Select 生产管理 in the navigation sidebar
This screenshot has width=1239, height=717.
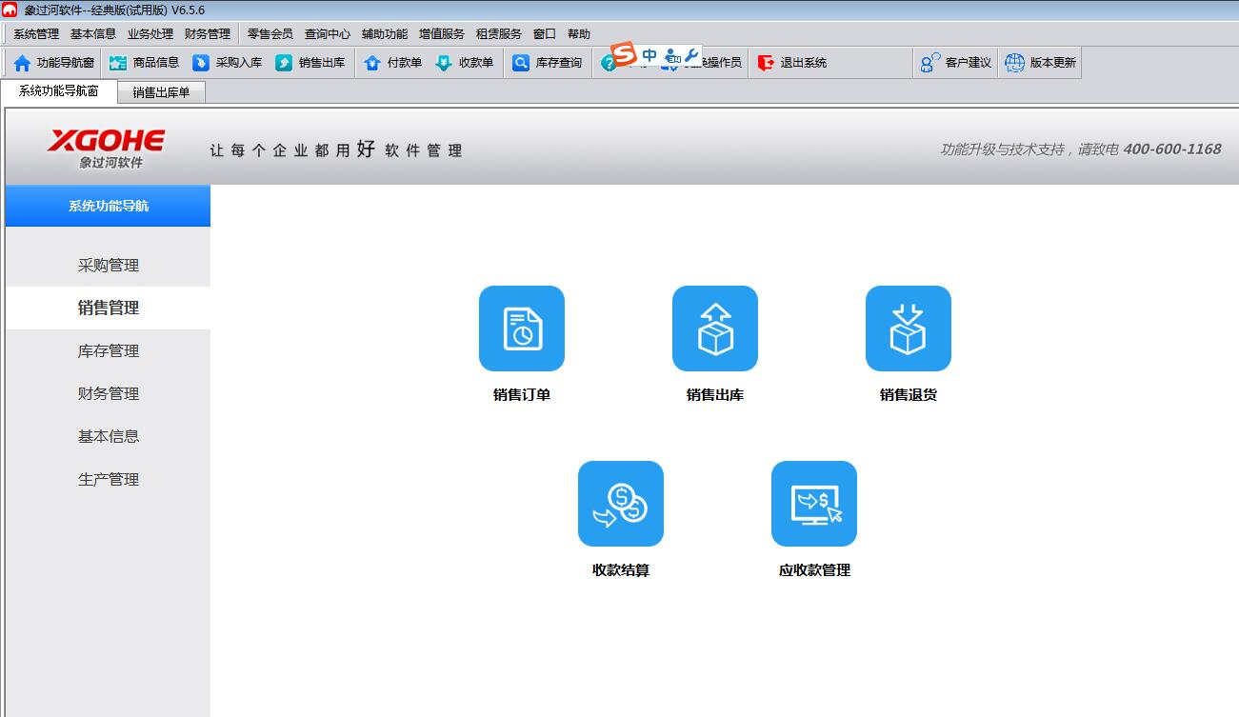point(108,480)
